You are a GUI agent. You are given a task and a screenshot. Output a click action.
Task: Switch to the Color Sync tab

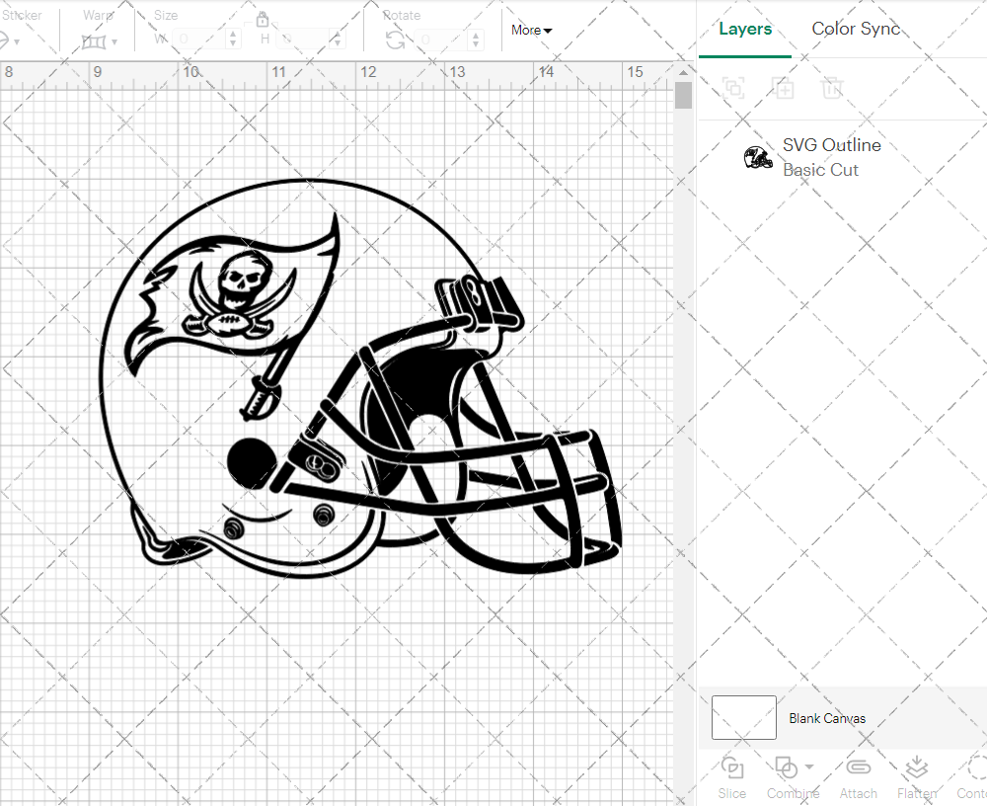tap(856, 29)
